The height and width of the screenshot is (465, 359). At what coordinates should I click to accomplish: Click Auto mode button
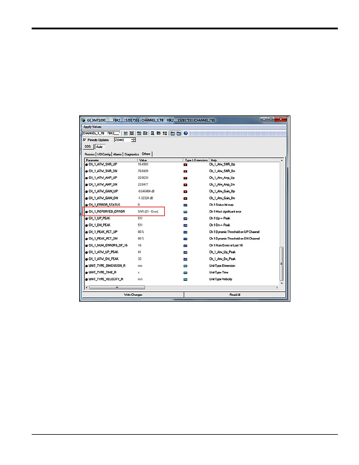(x=100, y=147)
